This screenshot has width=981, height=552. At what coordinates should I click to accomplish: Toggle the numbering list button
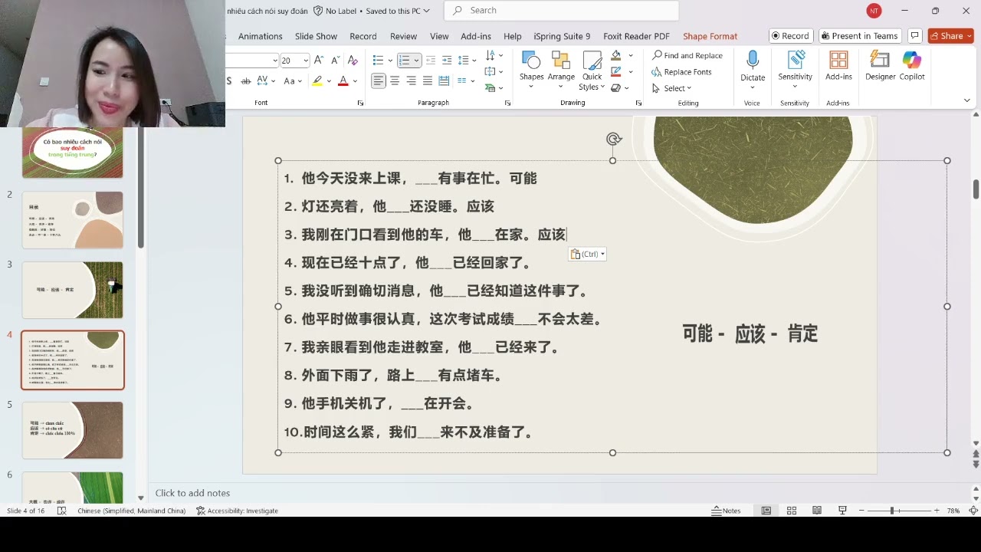click(x=404, y=61)
